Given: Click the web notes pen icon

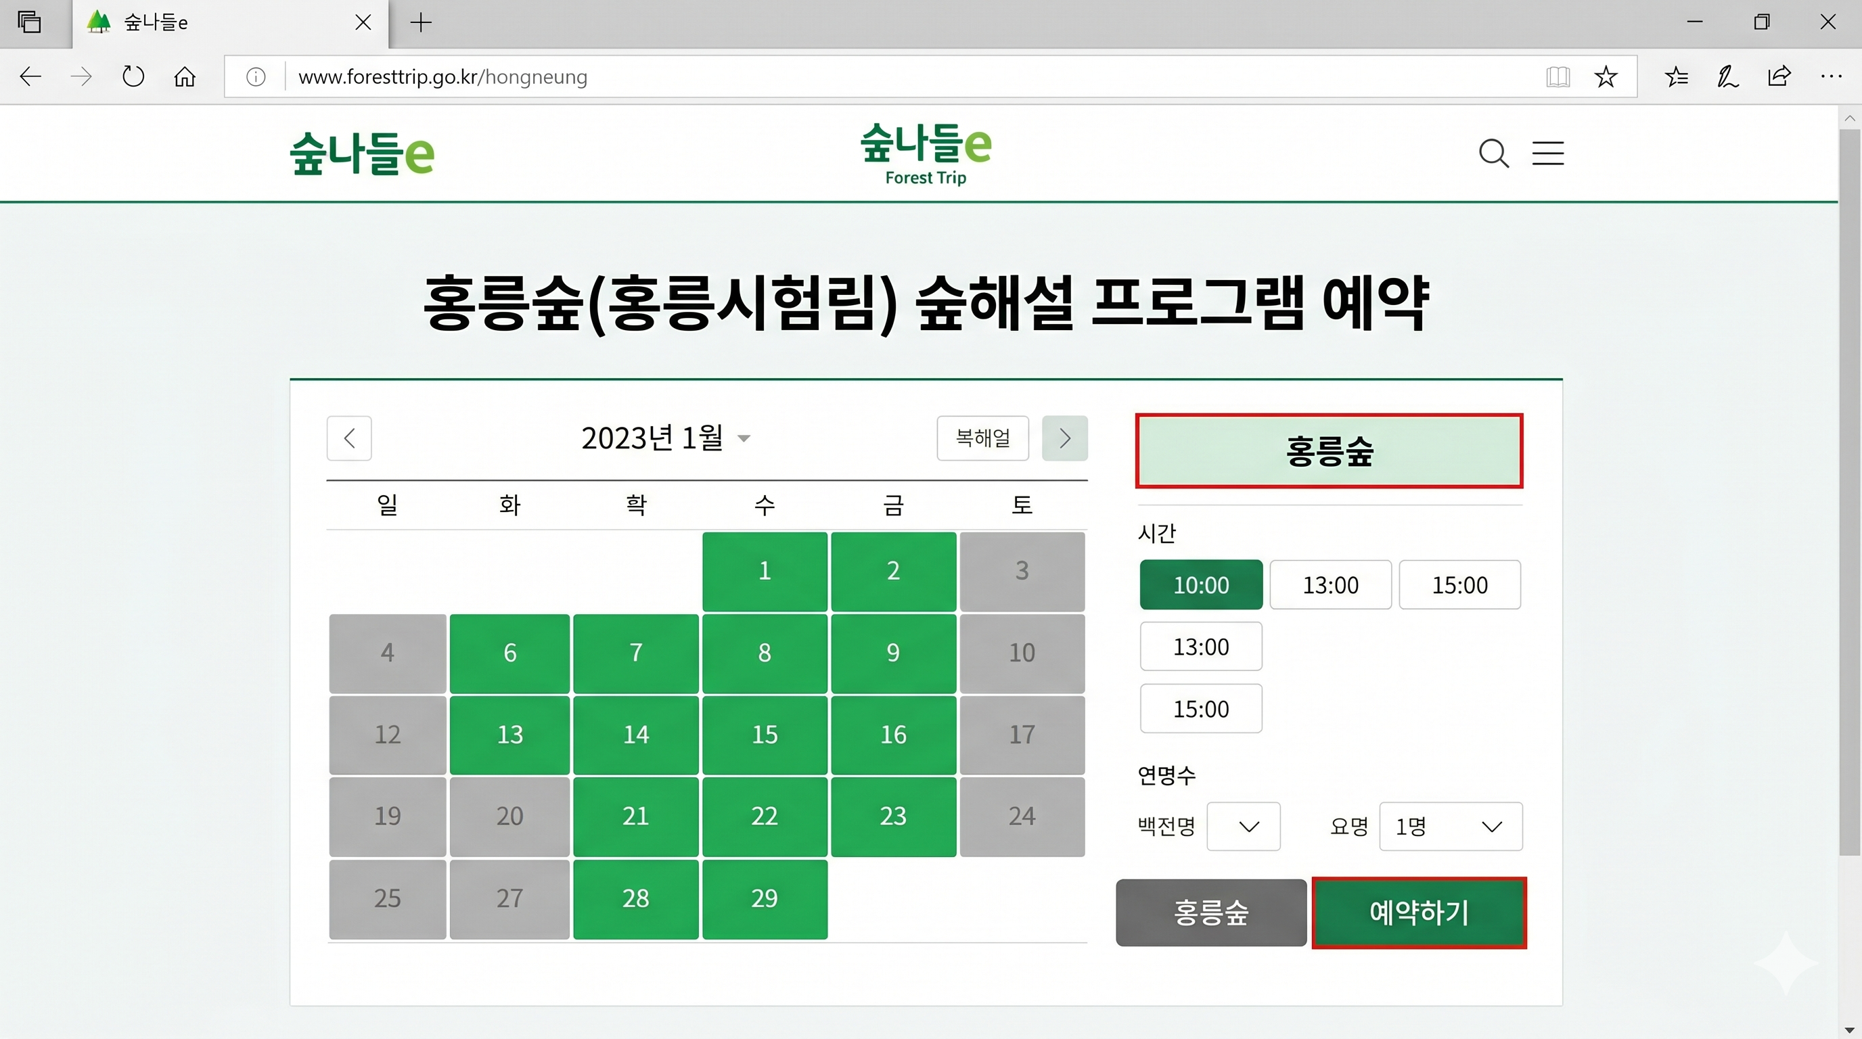Looking at the screenshot, I should [x=1727, y=76].
